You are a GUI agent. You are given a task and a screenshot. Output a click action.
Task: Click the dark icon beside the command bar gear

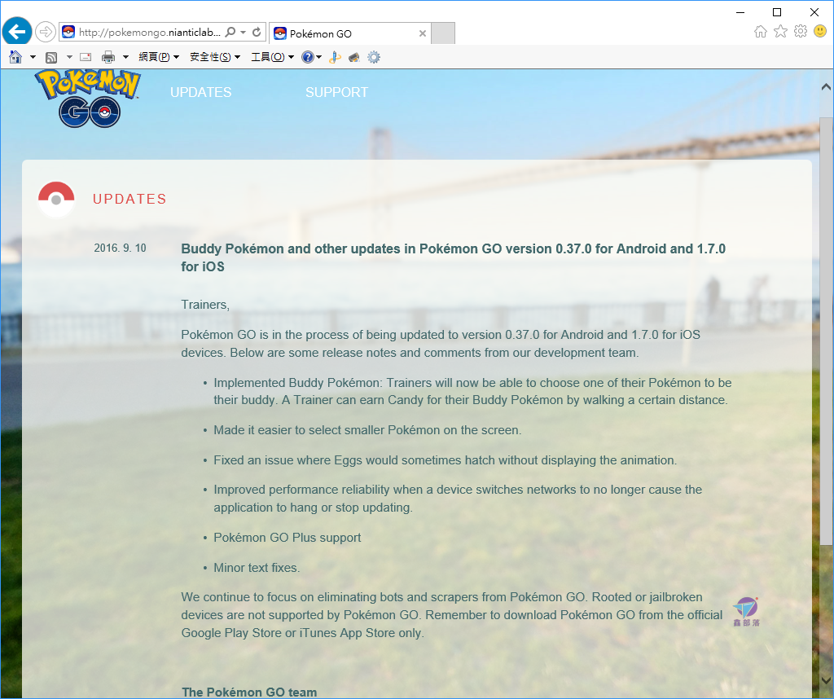pos(354,57)
